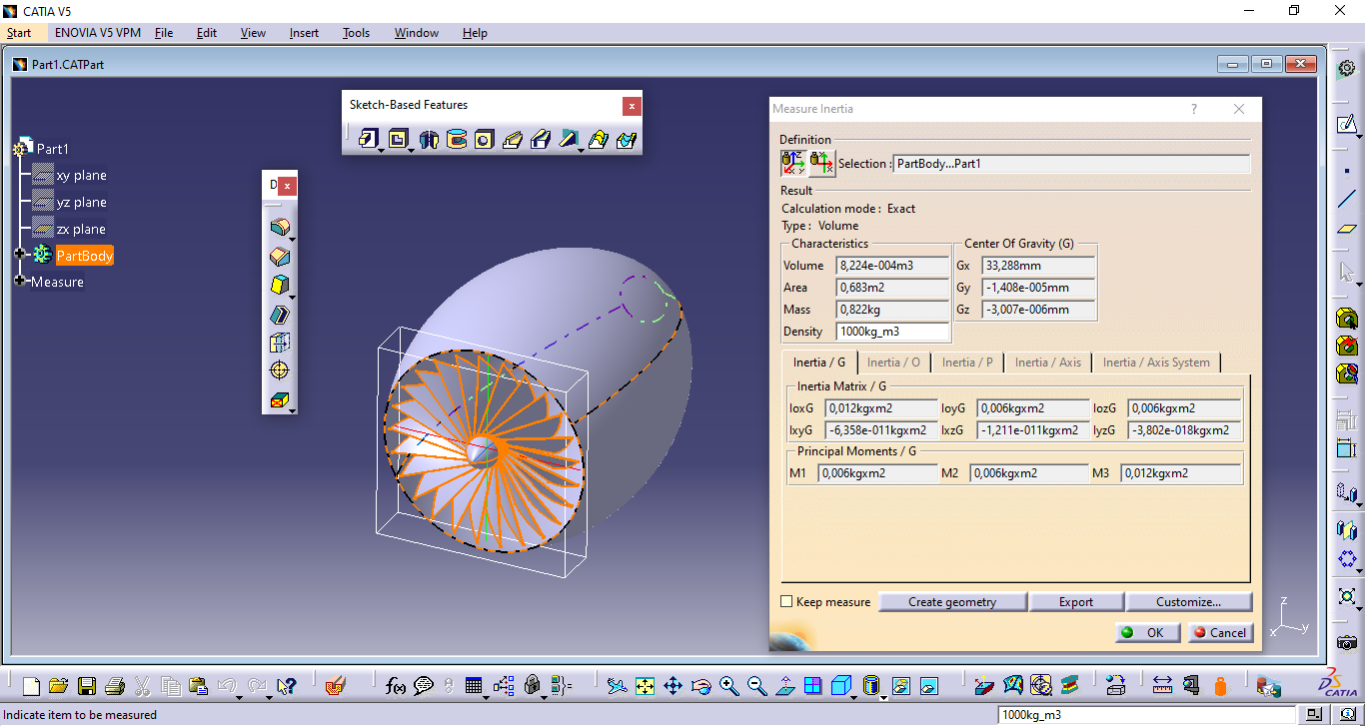Click the Save icon in bottom toolbar
This screenshot has width=1365, height=726.
87,686
